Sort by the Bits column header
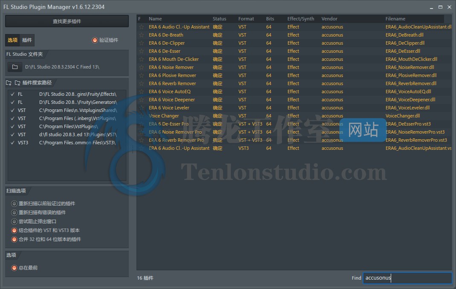This screenshot has height=289, width=456. coord(270,19)
